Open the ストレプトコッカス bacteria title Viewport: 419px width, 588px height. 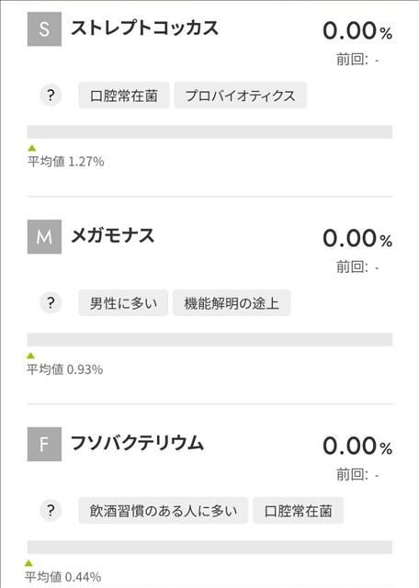point(144,28)
